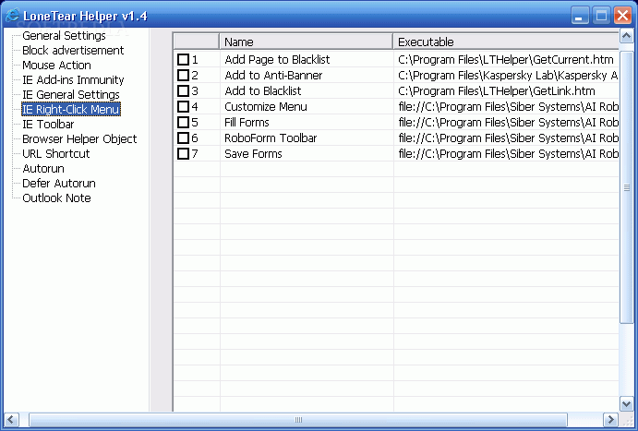Viewport: 638px width, 431px height.
Task: Select Block advertisement tree item
Action: (73, 51)
